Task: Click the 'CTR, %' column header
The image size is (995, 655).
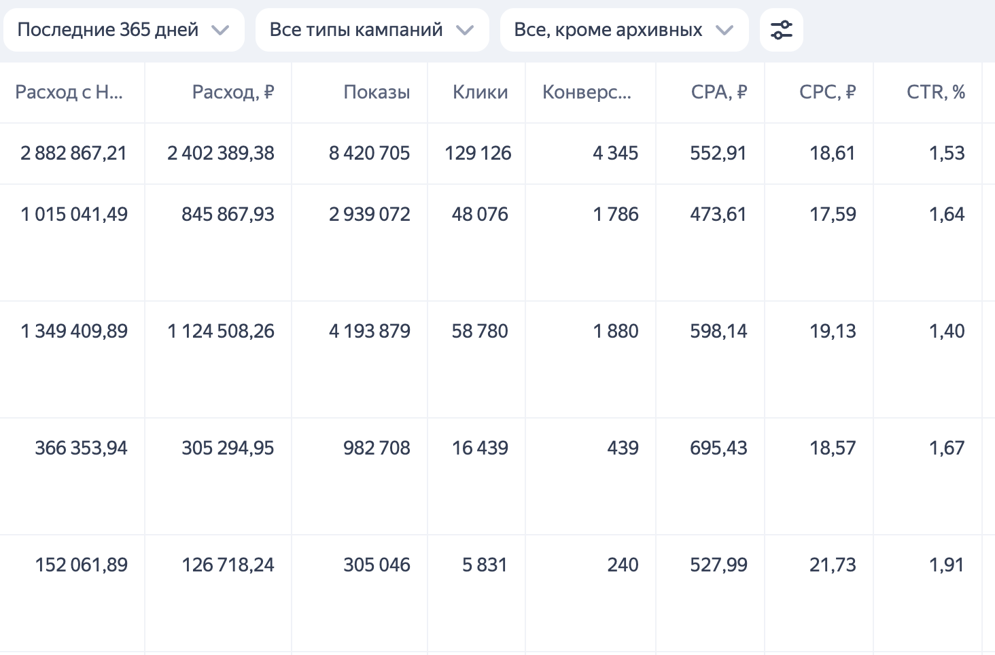Action: tap(935, 92)
